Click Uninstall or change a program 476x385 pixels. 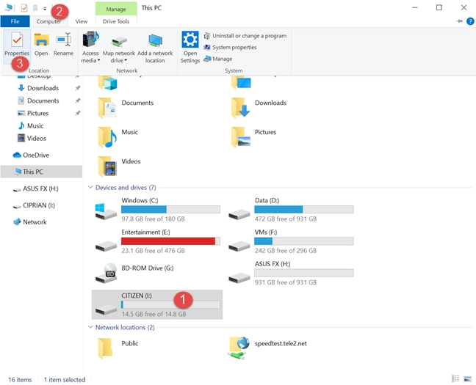[x=245, y=36]
